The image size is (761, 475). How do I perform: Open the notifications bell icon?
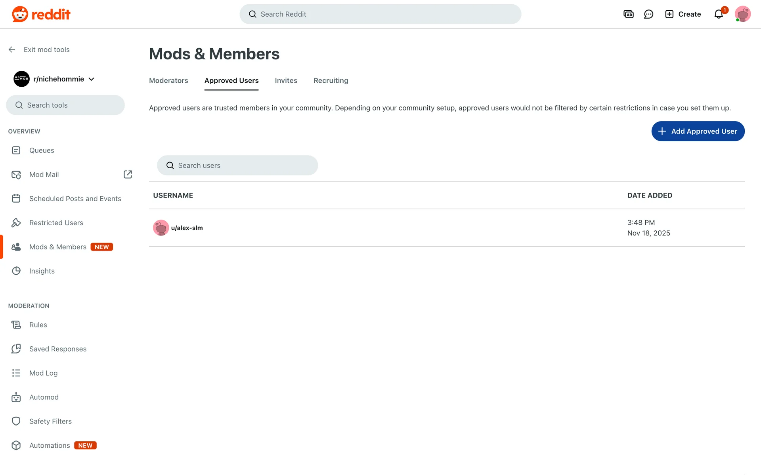[x=718, y=14]
